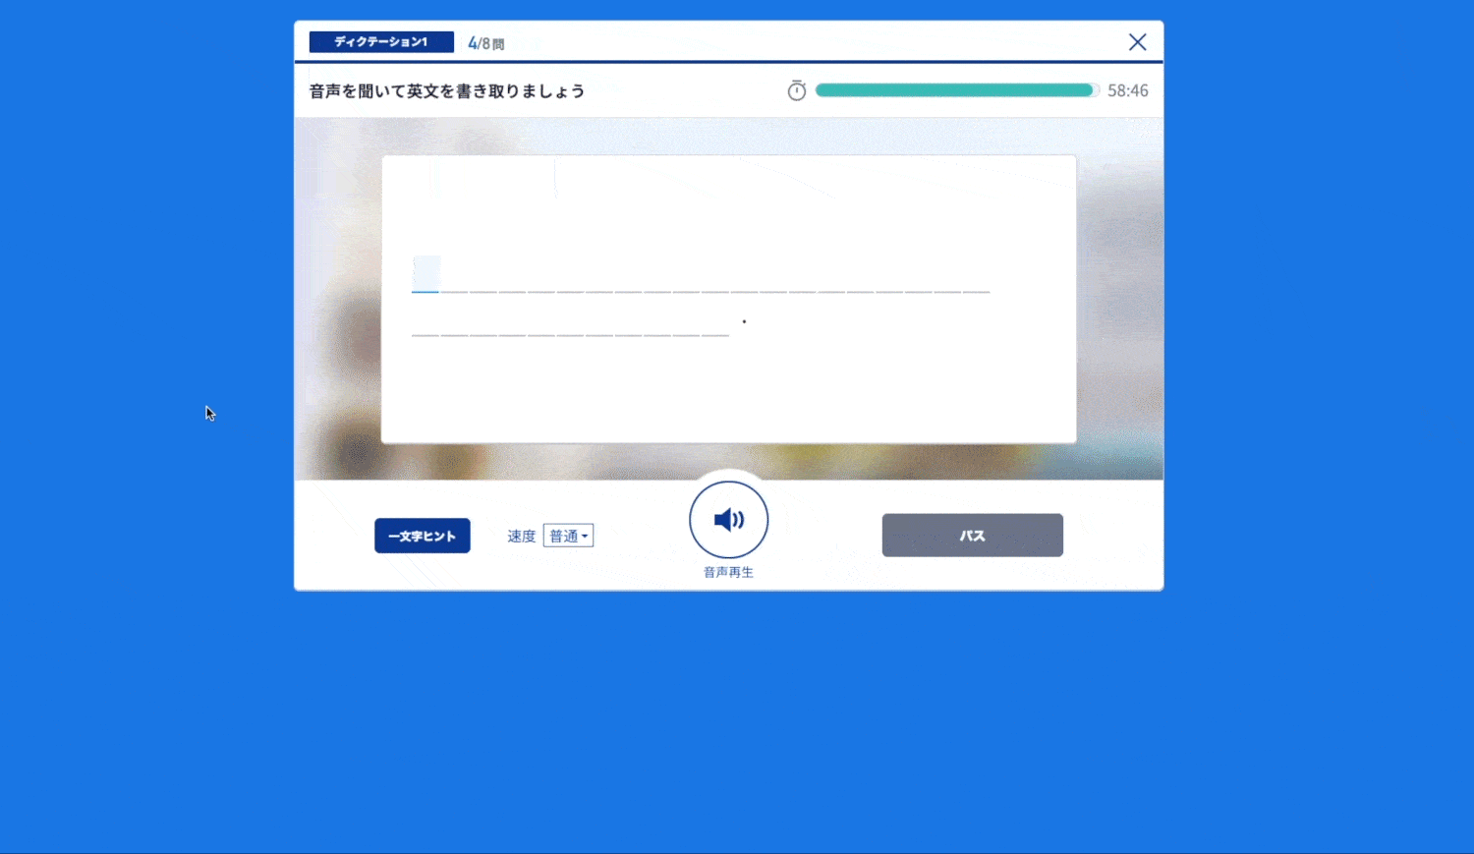
Task: Open the 普通 speed dropdown
Action: [568, 536]
